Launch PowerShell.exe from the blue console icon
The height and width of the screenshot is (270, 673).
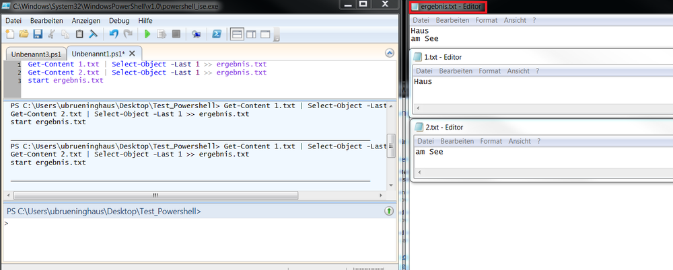217,34
